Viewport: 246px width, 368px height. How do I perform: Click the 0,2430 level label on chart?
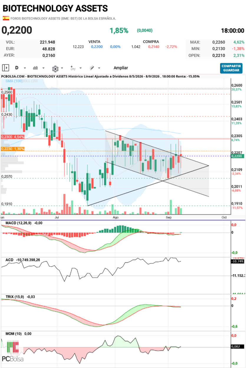click(x=7, y=114)
